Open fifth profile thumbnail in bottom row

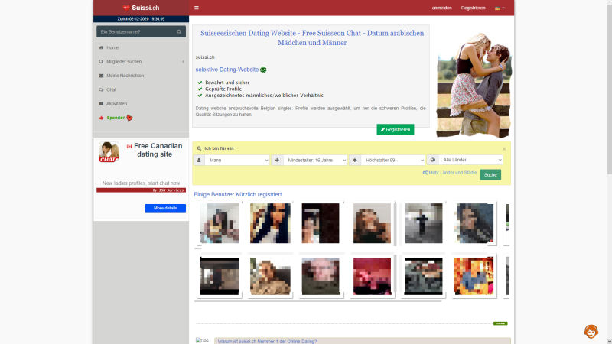click(424, 276)
